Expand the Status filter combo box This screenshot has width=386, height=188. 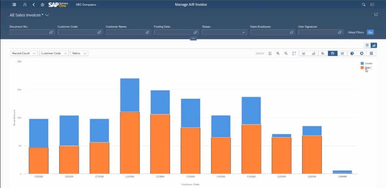(224, 32)
